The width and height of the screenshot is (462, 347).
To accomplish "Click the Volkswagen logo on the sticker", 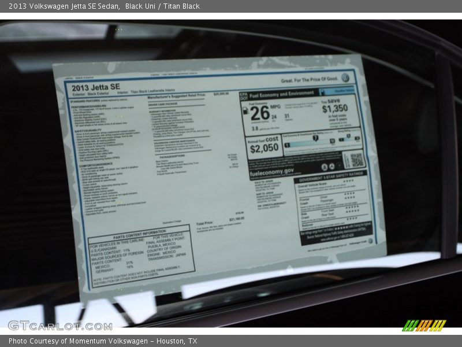I will (345, 78).
